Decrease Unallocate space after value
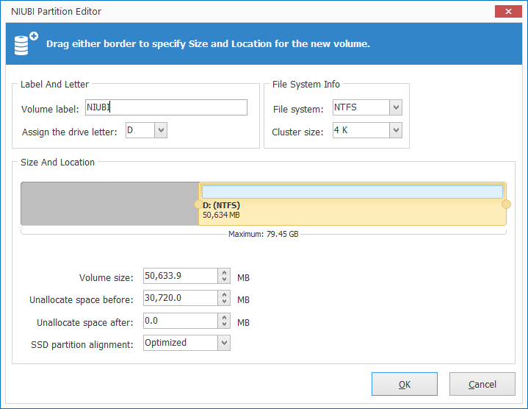528x409 pixels. pos(224,324)
